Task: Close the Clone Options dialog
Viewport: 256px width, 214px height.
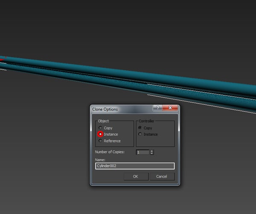Action: coord(170,108)
